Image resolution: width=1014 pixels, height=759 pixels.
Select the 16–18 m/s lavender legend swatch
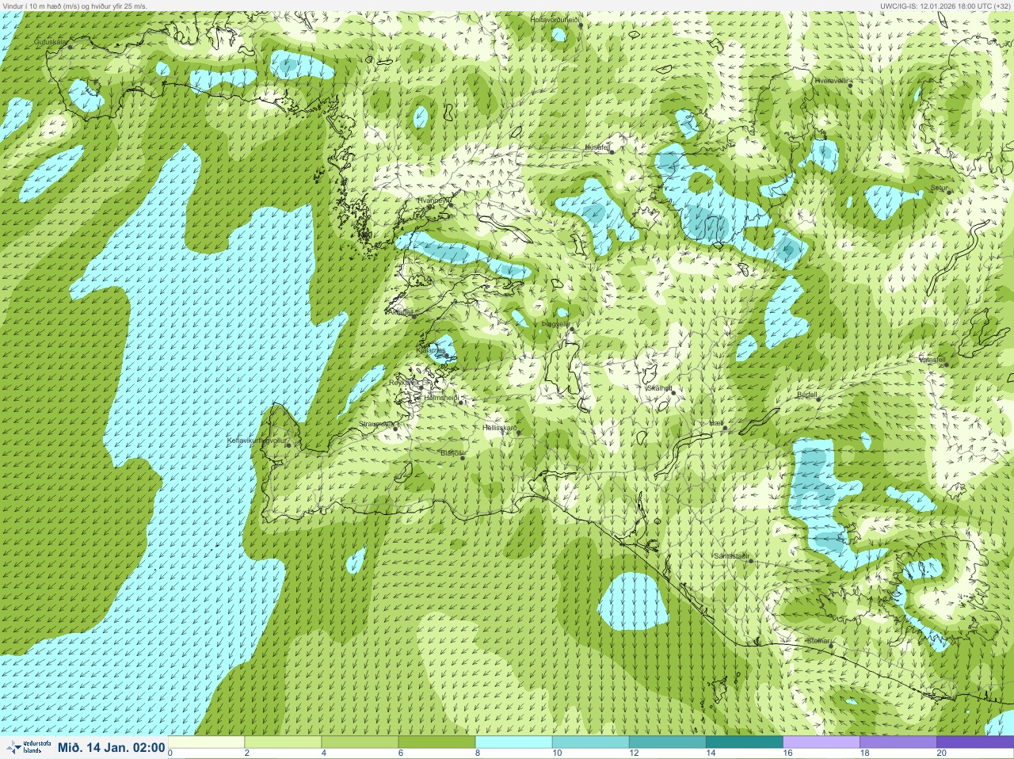coord(821,742)
